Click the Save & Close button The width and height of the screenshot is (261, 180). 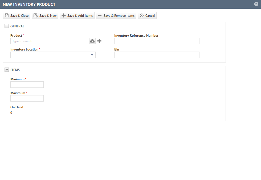point(17,15)
